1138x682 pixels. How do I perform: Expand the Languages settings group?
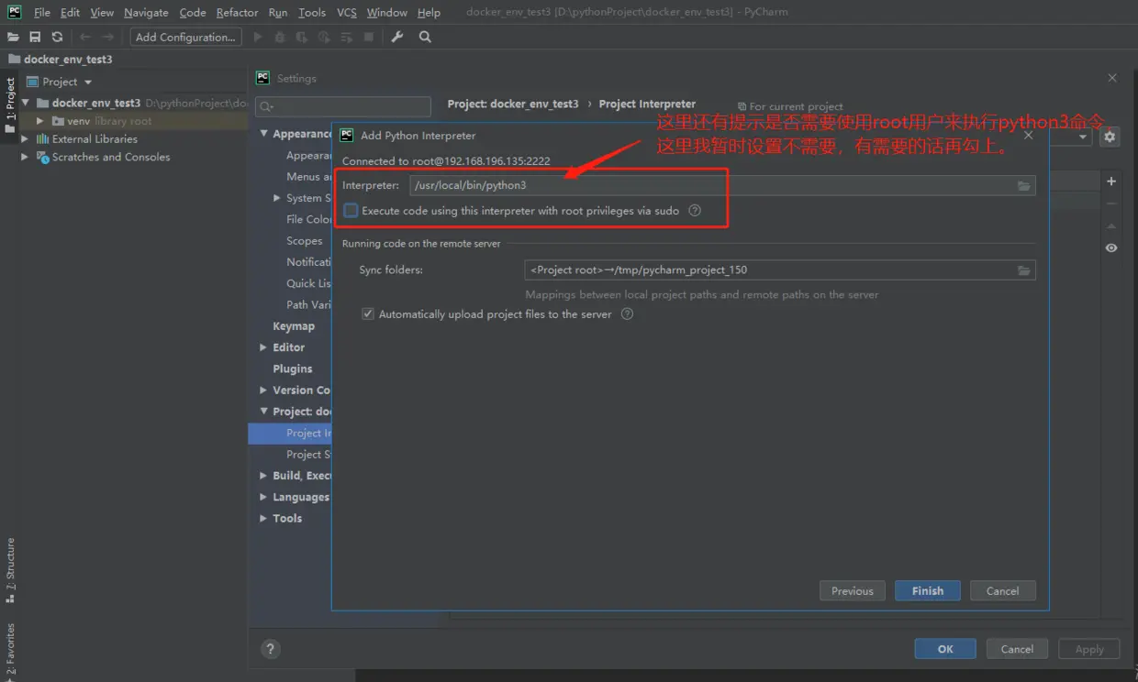[263, 497]
